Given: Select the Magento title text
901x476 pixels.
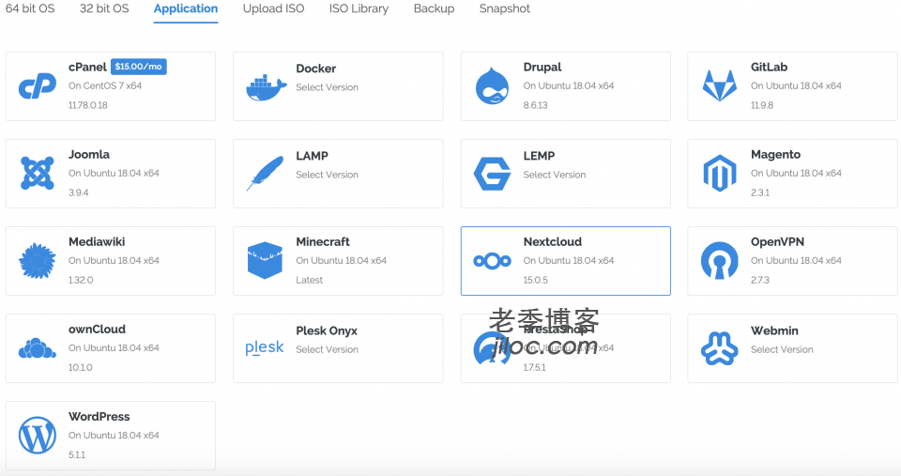Looking at the screenshot, I should click(776, 155).
